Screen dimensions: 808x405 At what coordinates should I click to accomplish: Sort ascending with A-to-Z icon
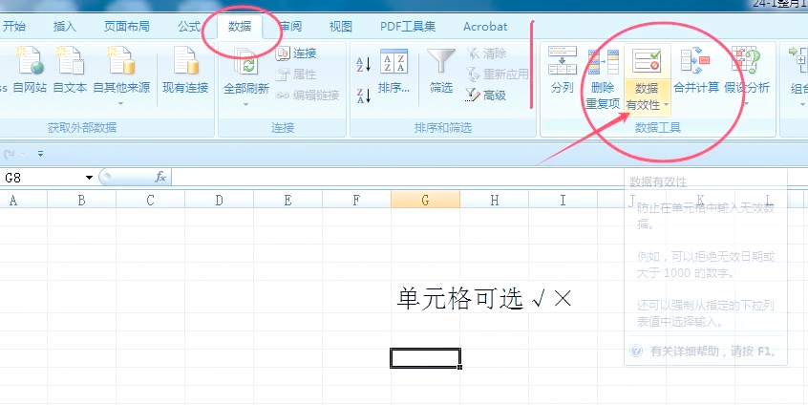(x=364, y=64)
